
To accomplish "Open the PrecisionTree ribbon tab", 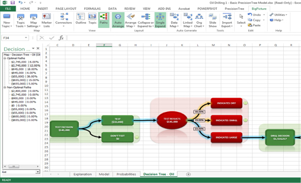I will [x=234, y=9].
